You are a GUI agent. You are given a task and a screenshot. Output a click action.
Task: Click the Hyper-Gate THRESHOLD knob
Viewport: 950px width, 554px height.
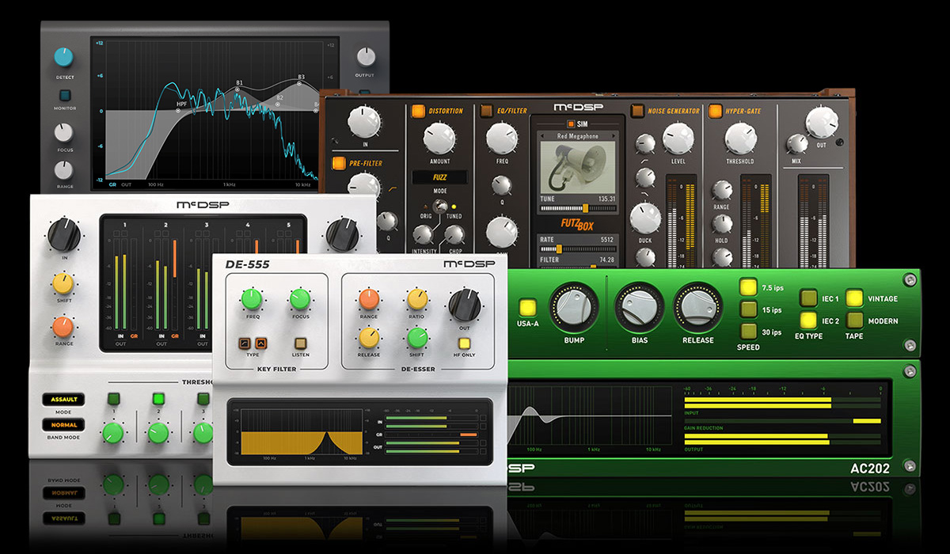pos(739,139)
